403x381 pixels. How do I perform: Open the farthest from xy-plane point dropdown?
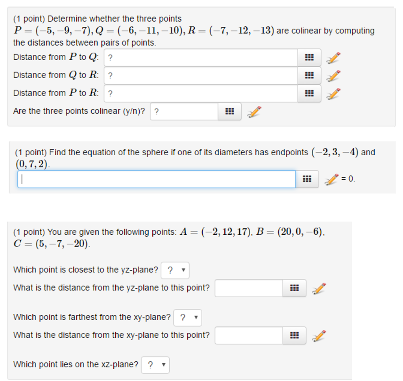coord(188,318)
